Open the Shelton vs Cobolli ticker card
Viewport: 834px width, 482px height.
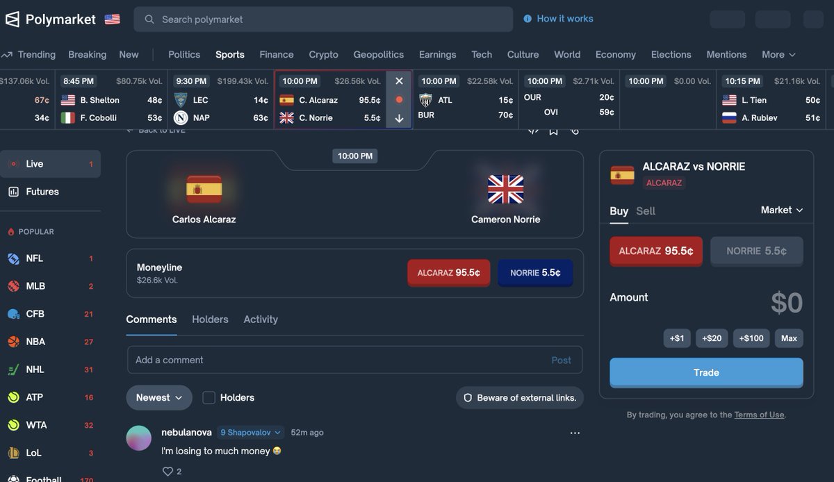click(x=112, y=99)
